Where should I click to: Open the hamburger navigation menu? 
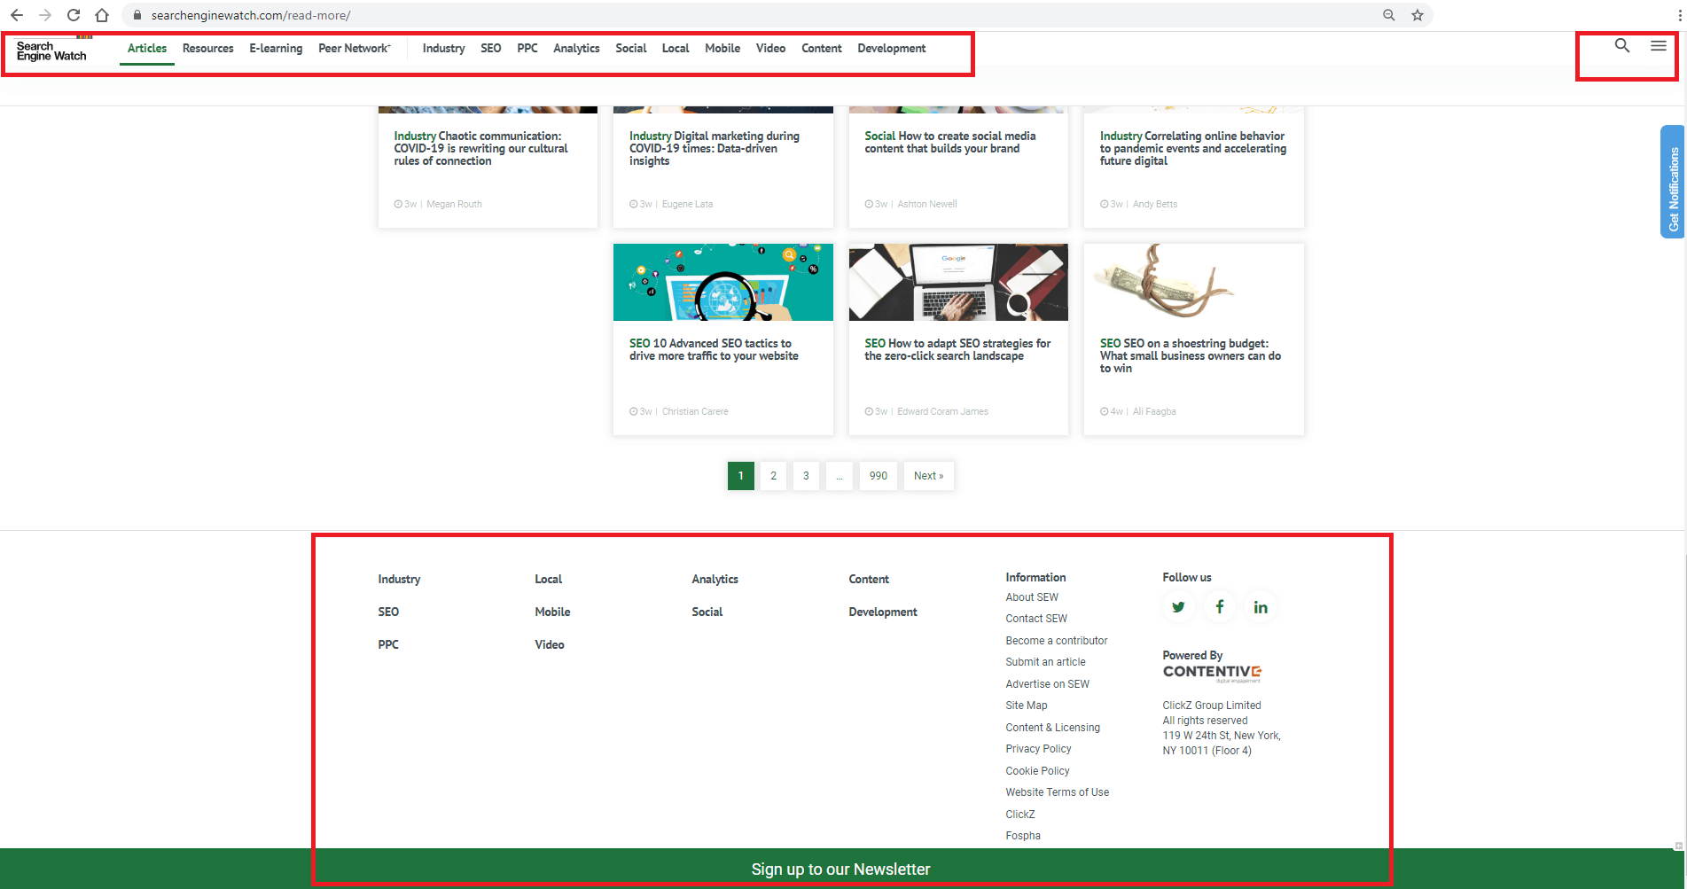tap(1658, 46)
